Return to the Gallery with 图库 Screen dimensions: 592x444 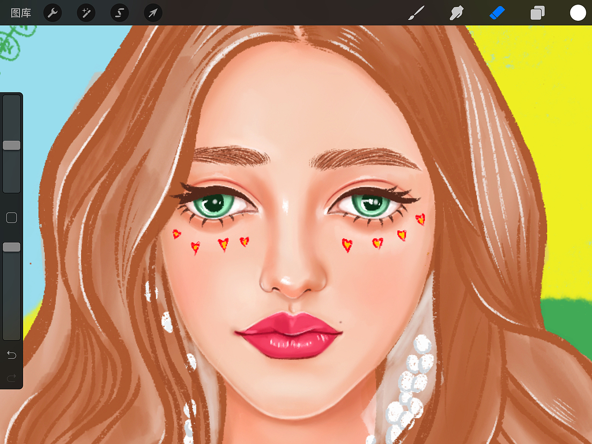(x=20, y=12)
